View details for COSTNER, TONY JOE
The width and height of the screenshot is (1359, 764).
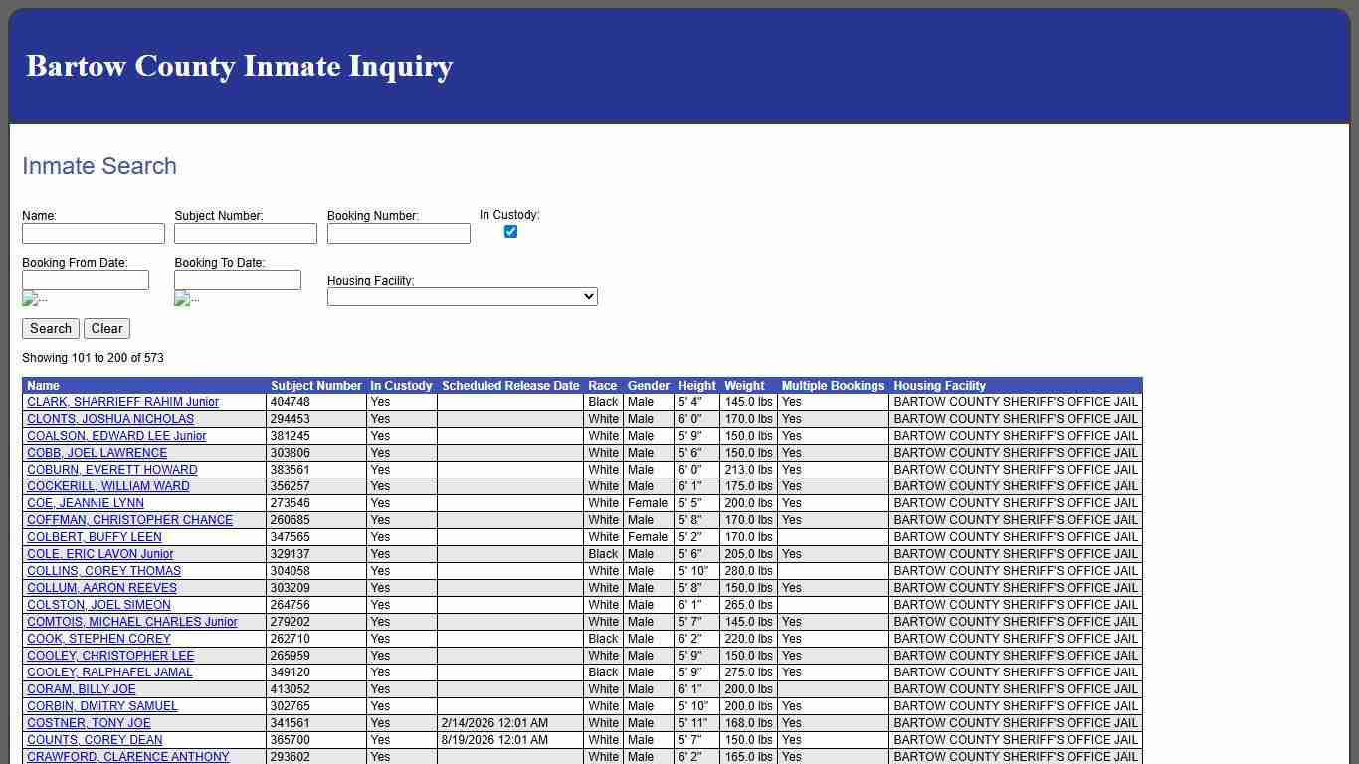[x=89, y=723]
